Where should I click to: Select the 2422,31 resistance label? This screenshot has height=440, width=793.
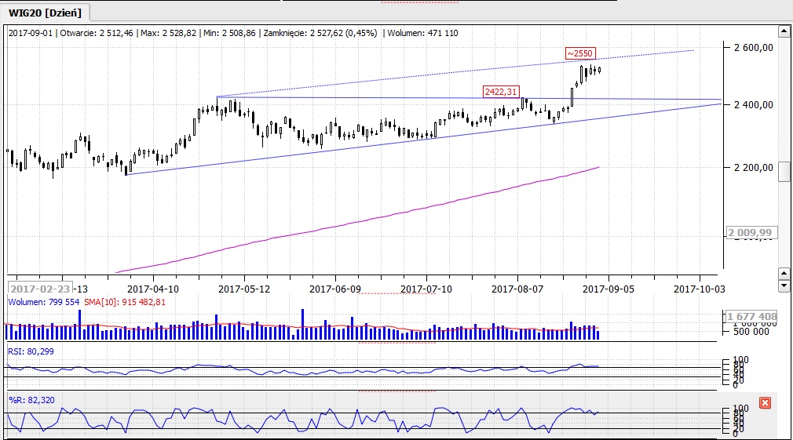coord(500,92)
